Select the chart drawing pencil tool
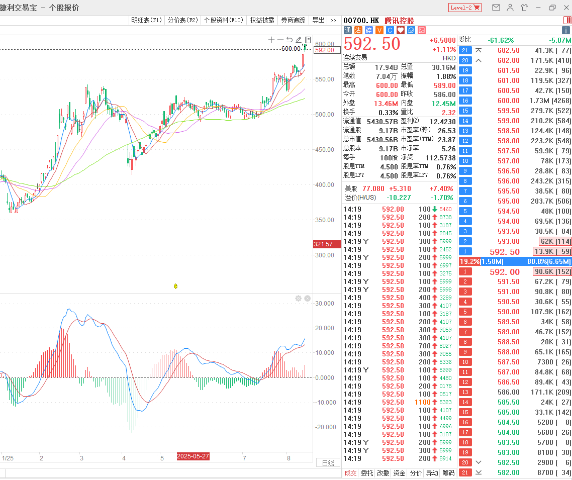The width and height of the screenshot is (572, 480). [299, 40]
